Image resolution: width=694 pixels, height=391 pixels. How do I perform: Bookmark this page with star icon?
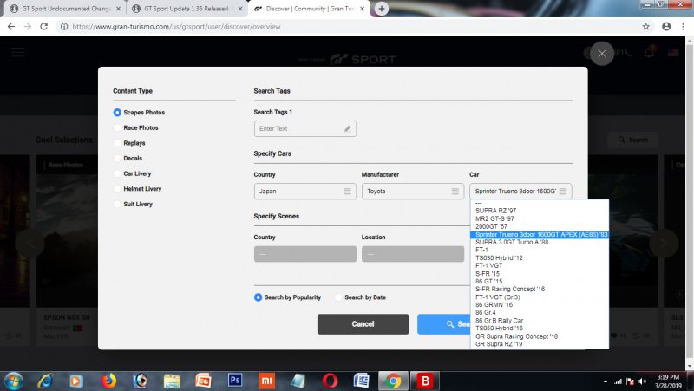pos(645,27)
